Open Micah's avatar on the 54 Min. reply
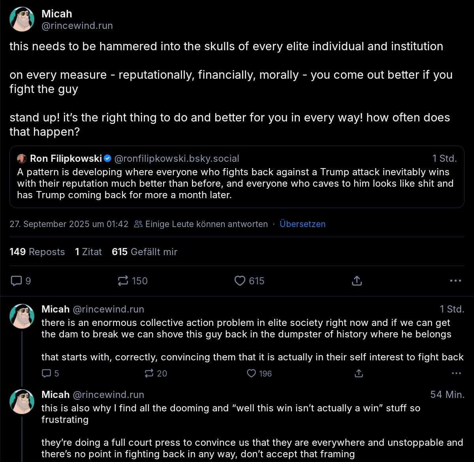The image size is (474, 462). coord(22,401)
